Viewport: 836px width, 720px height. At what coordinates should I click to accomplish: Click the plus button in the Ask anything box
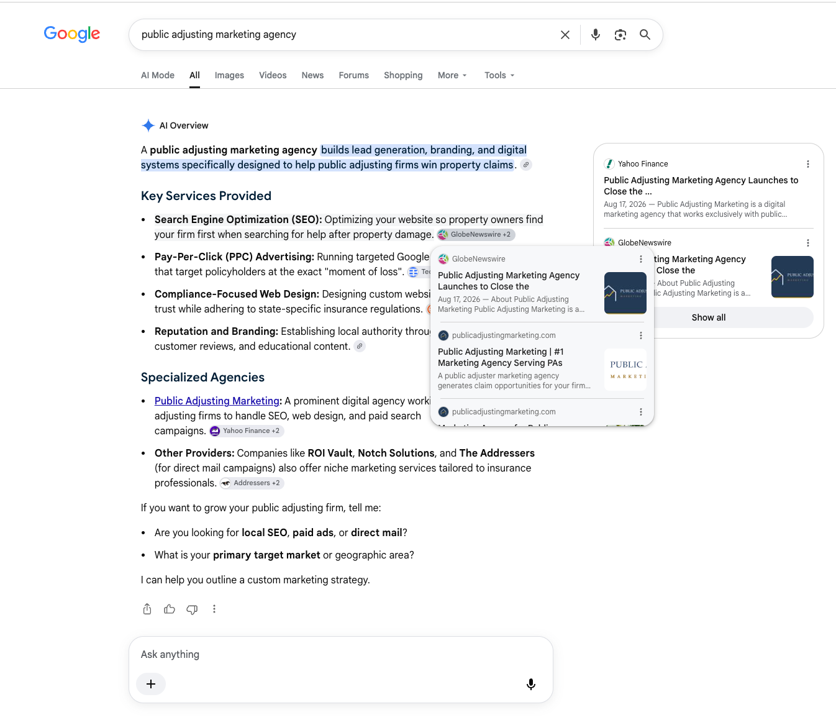[151, 684]
